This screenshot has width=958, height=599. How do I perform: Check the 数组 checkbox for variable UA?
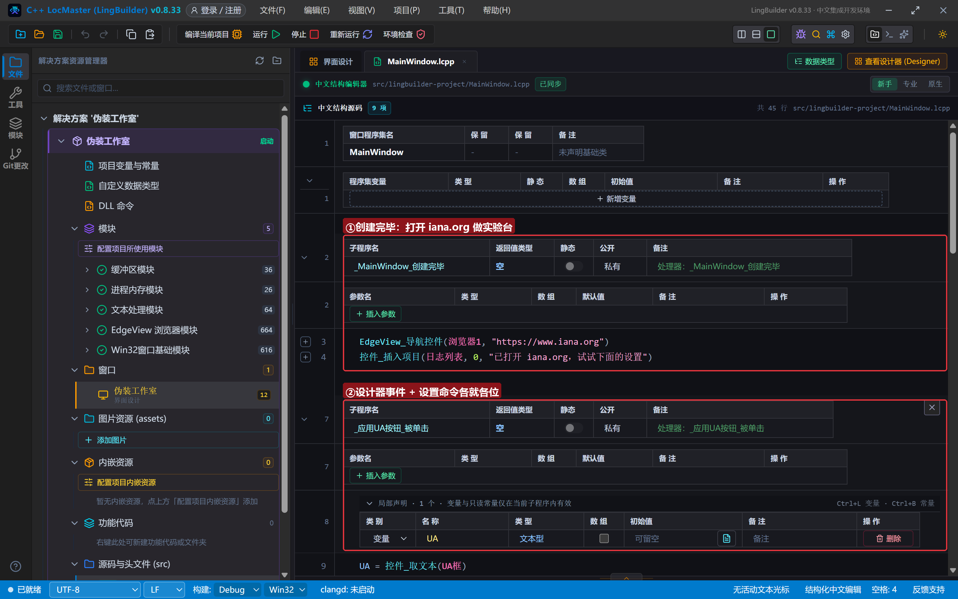(x=604, y=538)
